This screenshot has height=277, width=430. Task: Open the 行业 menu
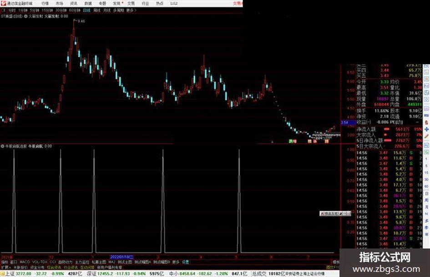coord(145,3)
